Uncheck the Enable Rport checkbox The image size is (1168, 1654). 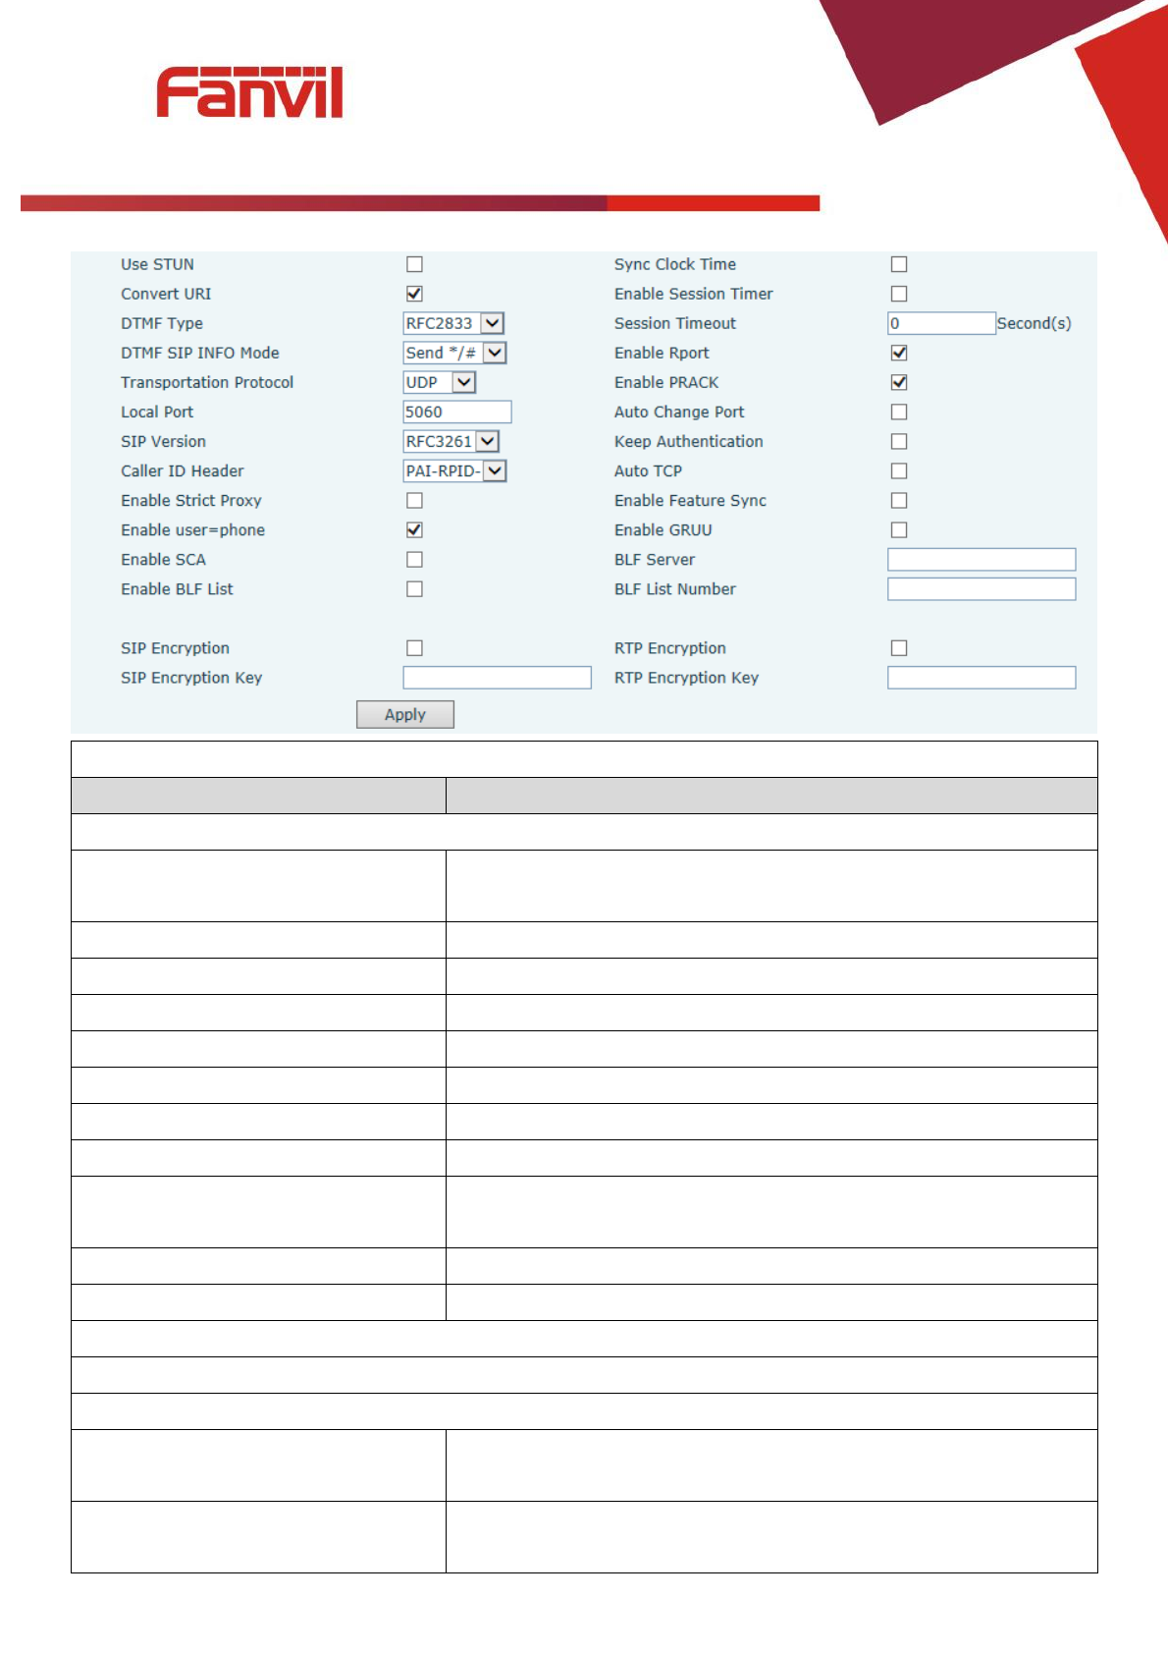click(x=899, y=353)
